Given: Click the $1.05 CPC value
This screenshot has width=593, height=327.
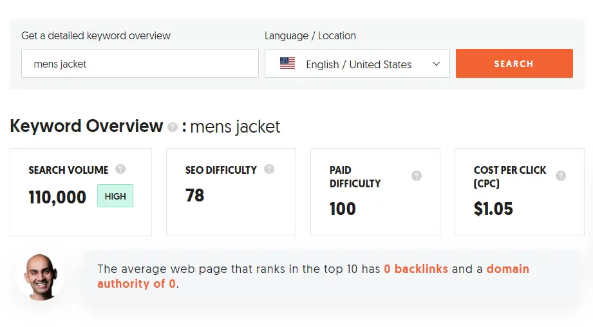Looking at the screenshot, I should 493,209.
